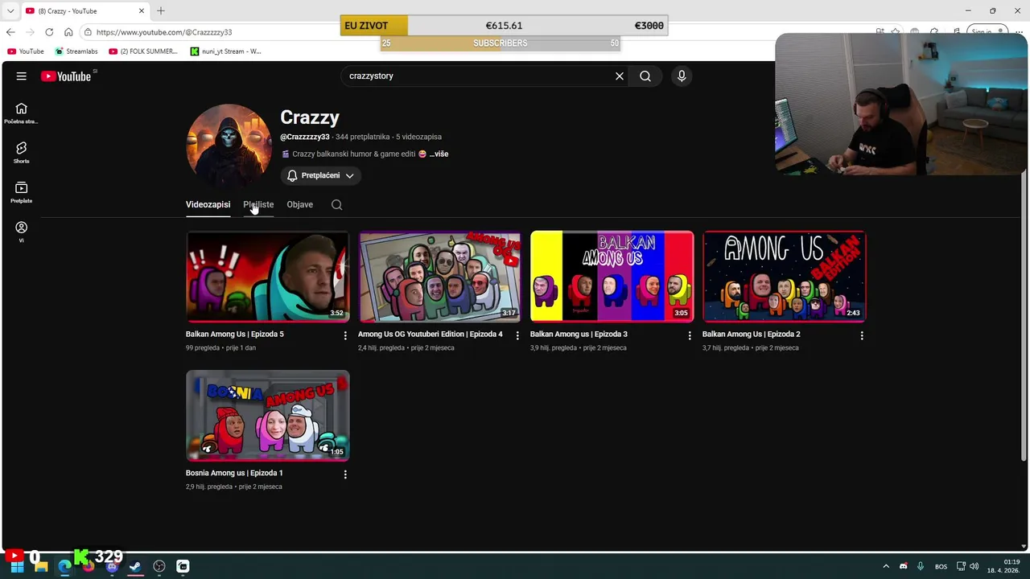The height and width of the screenshot is (579, 1030).
Task: Select the Videozapisi tab
Action: tap(208, 204)
